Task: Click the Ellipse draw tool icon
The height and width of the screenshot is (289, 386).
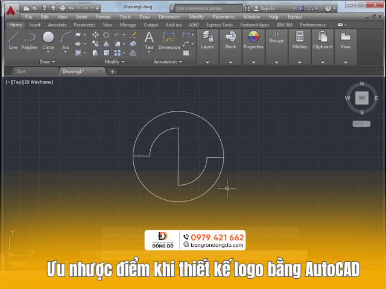Action: 78,44
